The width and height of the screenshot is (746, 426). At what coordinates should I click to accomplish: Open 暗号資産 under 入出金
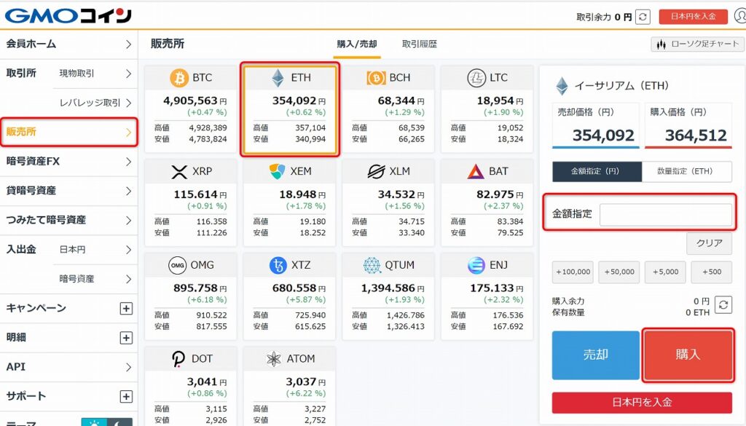94,279
